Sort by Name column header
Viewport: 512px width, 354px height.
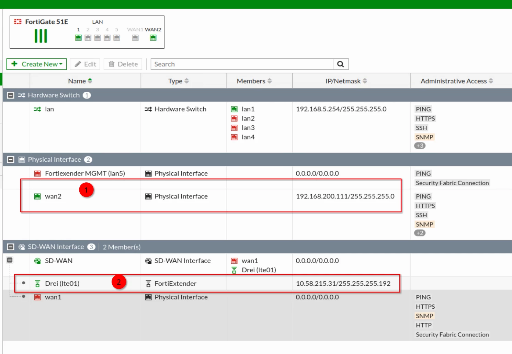coord(80,81)
